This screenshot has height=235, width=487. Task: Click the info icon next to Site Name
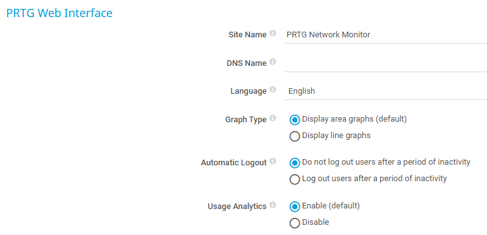[273, 34]
